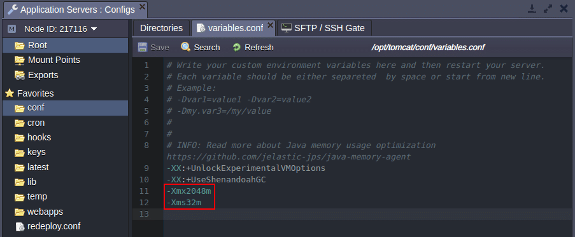The image size is (575, 237).
Task: Click empty line 13 in the editor
Action: [x=368, y=214]
